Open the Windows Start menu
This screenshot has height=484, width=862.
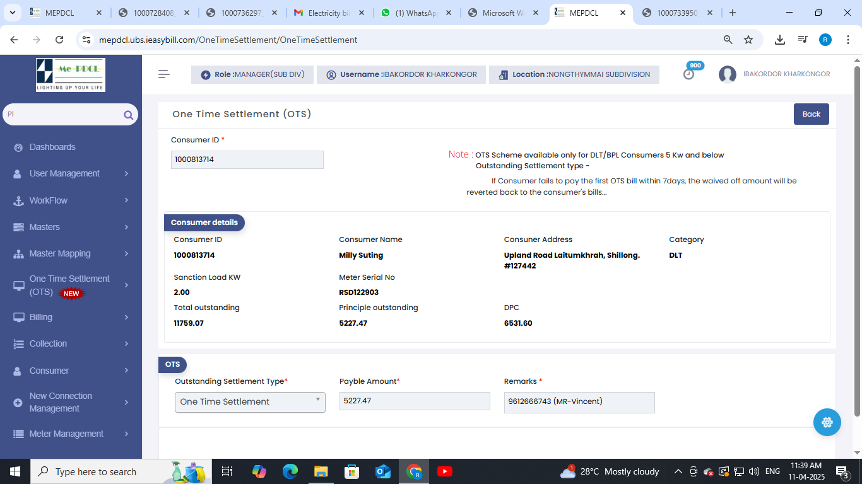tap(15, 471)
